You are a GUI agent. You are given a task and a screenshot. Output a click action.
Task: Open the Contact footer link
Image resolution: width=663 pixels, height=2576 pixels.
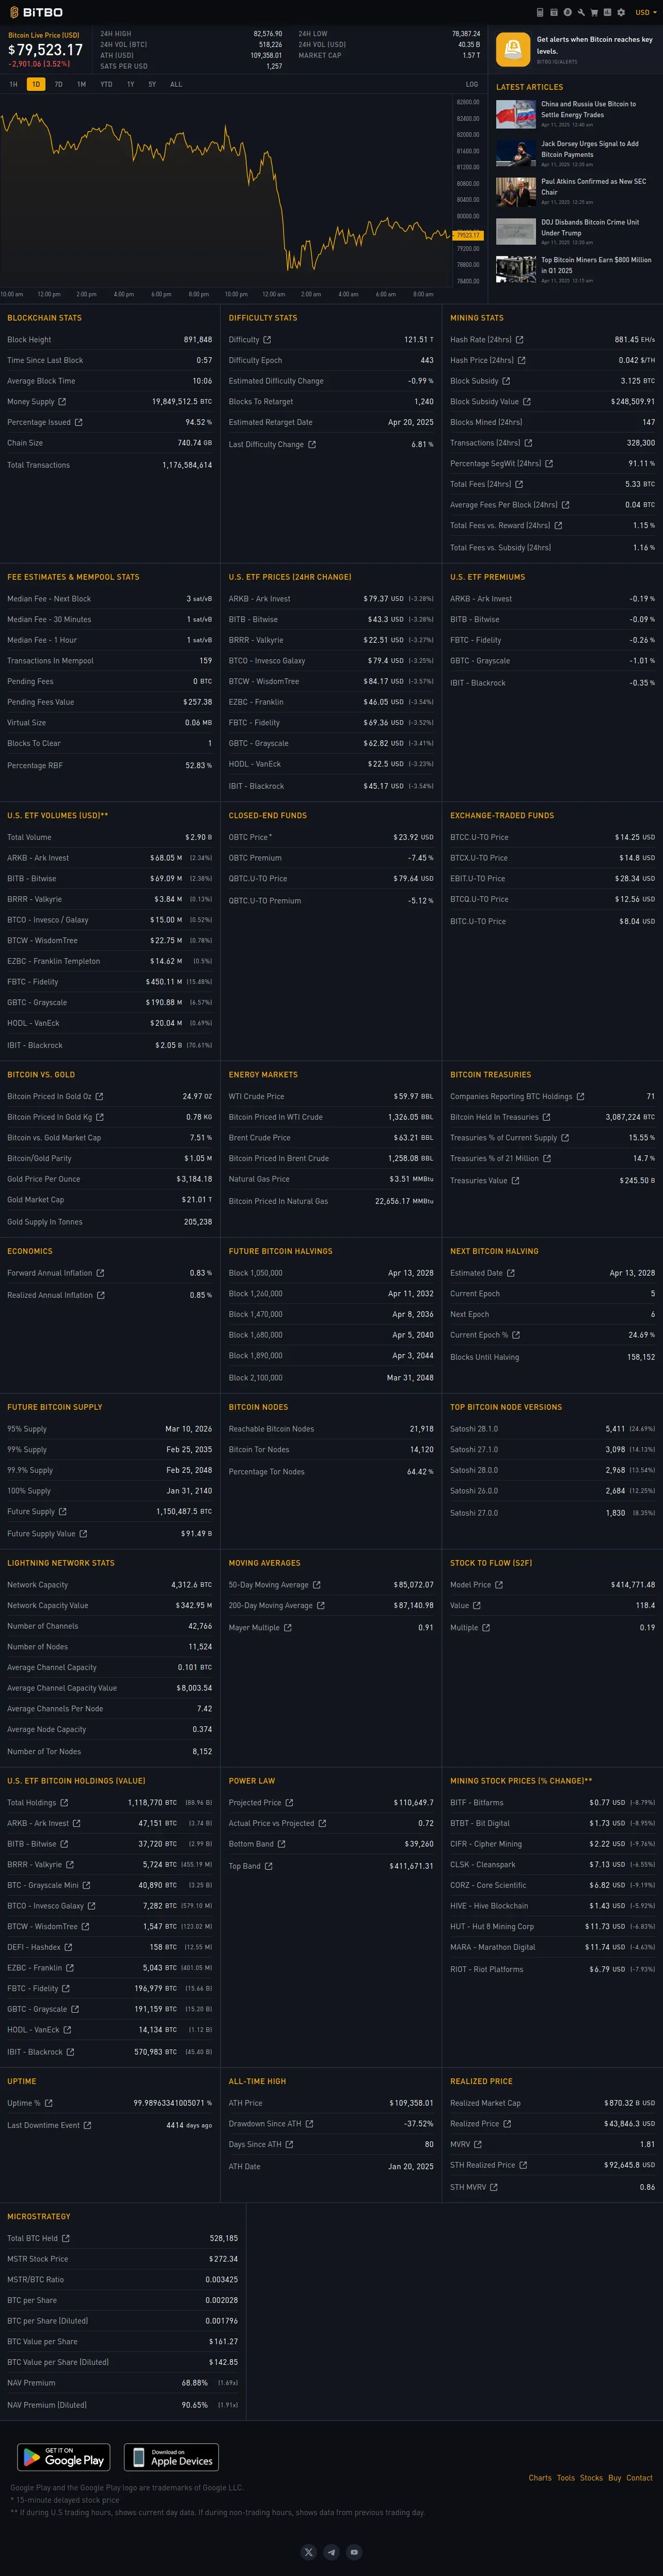(x=640, y=2478)
